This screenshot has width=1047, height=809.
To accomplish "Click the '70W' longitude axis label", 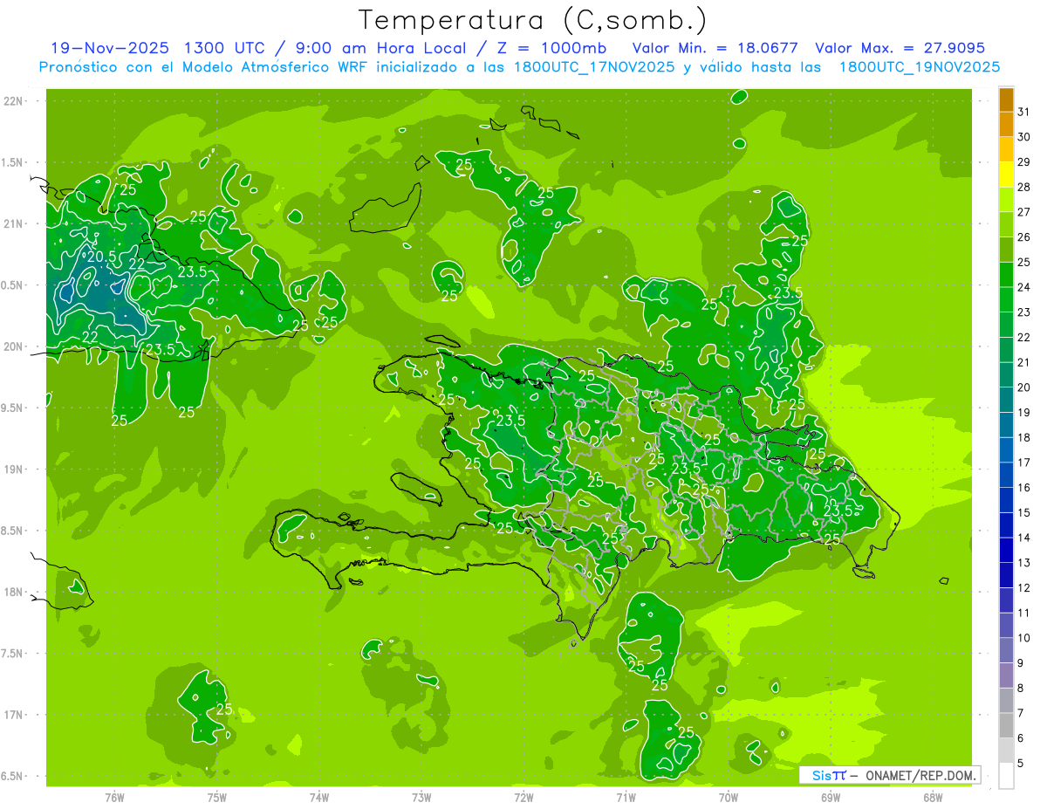I will [x=729, y=798].
